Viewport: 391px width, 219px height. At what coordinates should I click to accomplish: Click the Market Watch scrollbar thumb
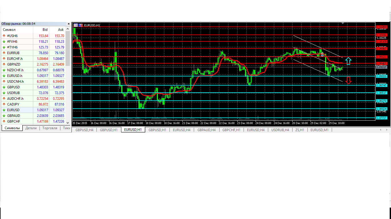pyautogui.click(x=68, y=48)
